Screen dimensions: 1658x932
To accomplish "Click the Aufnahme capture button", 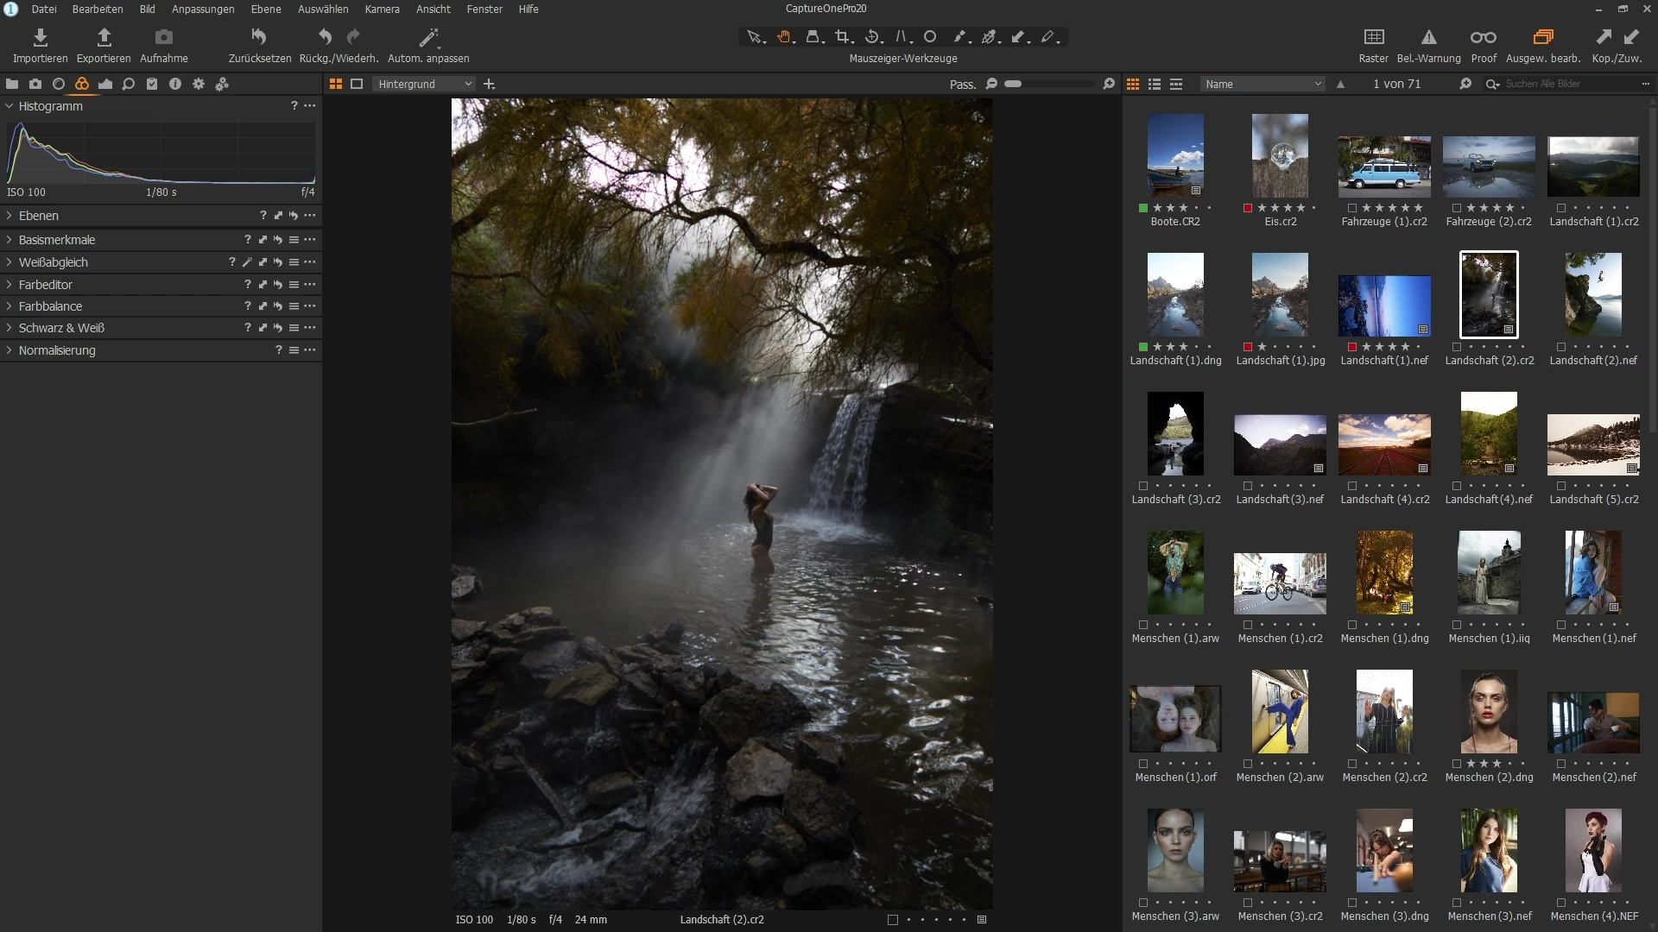I will tap(163, 37).
